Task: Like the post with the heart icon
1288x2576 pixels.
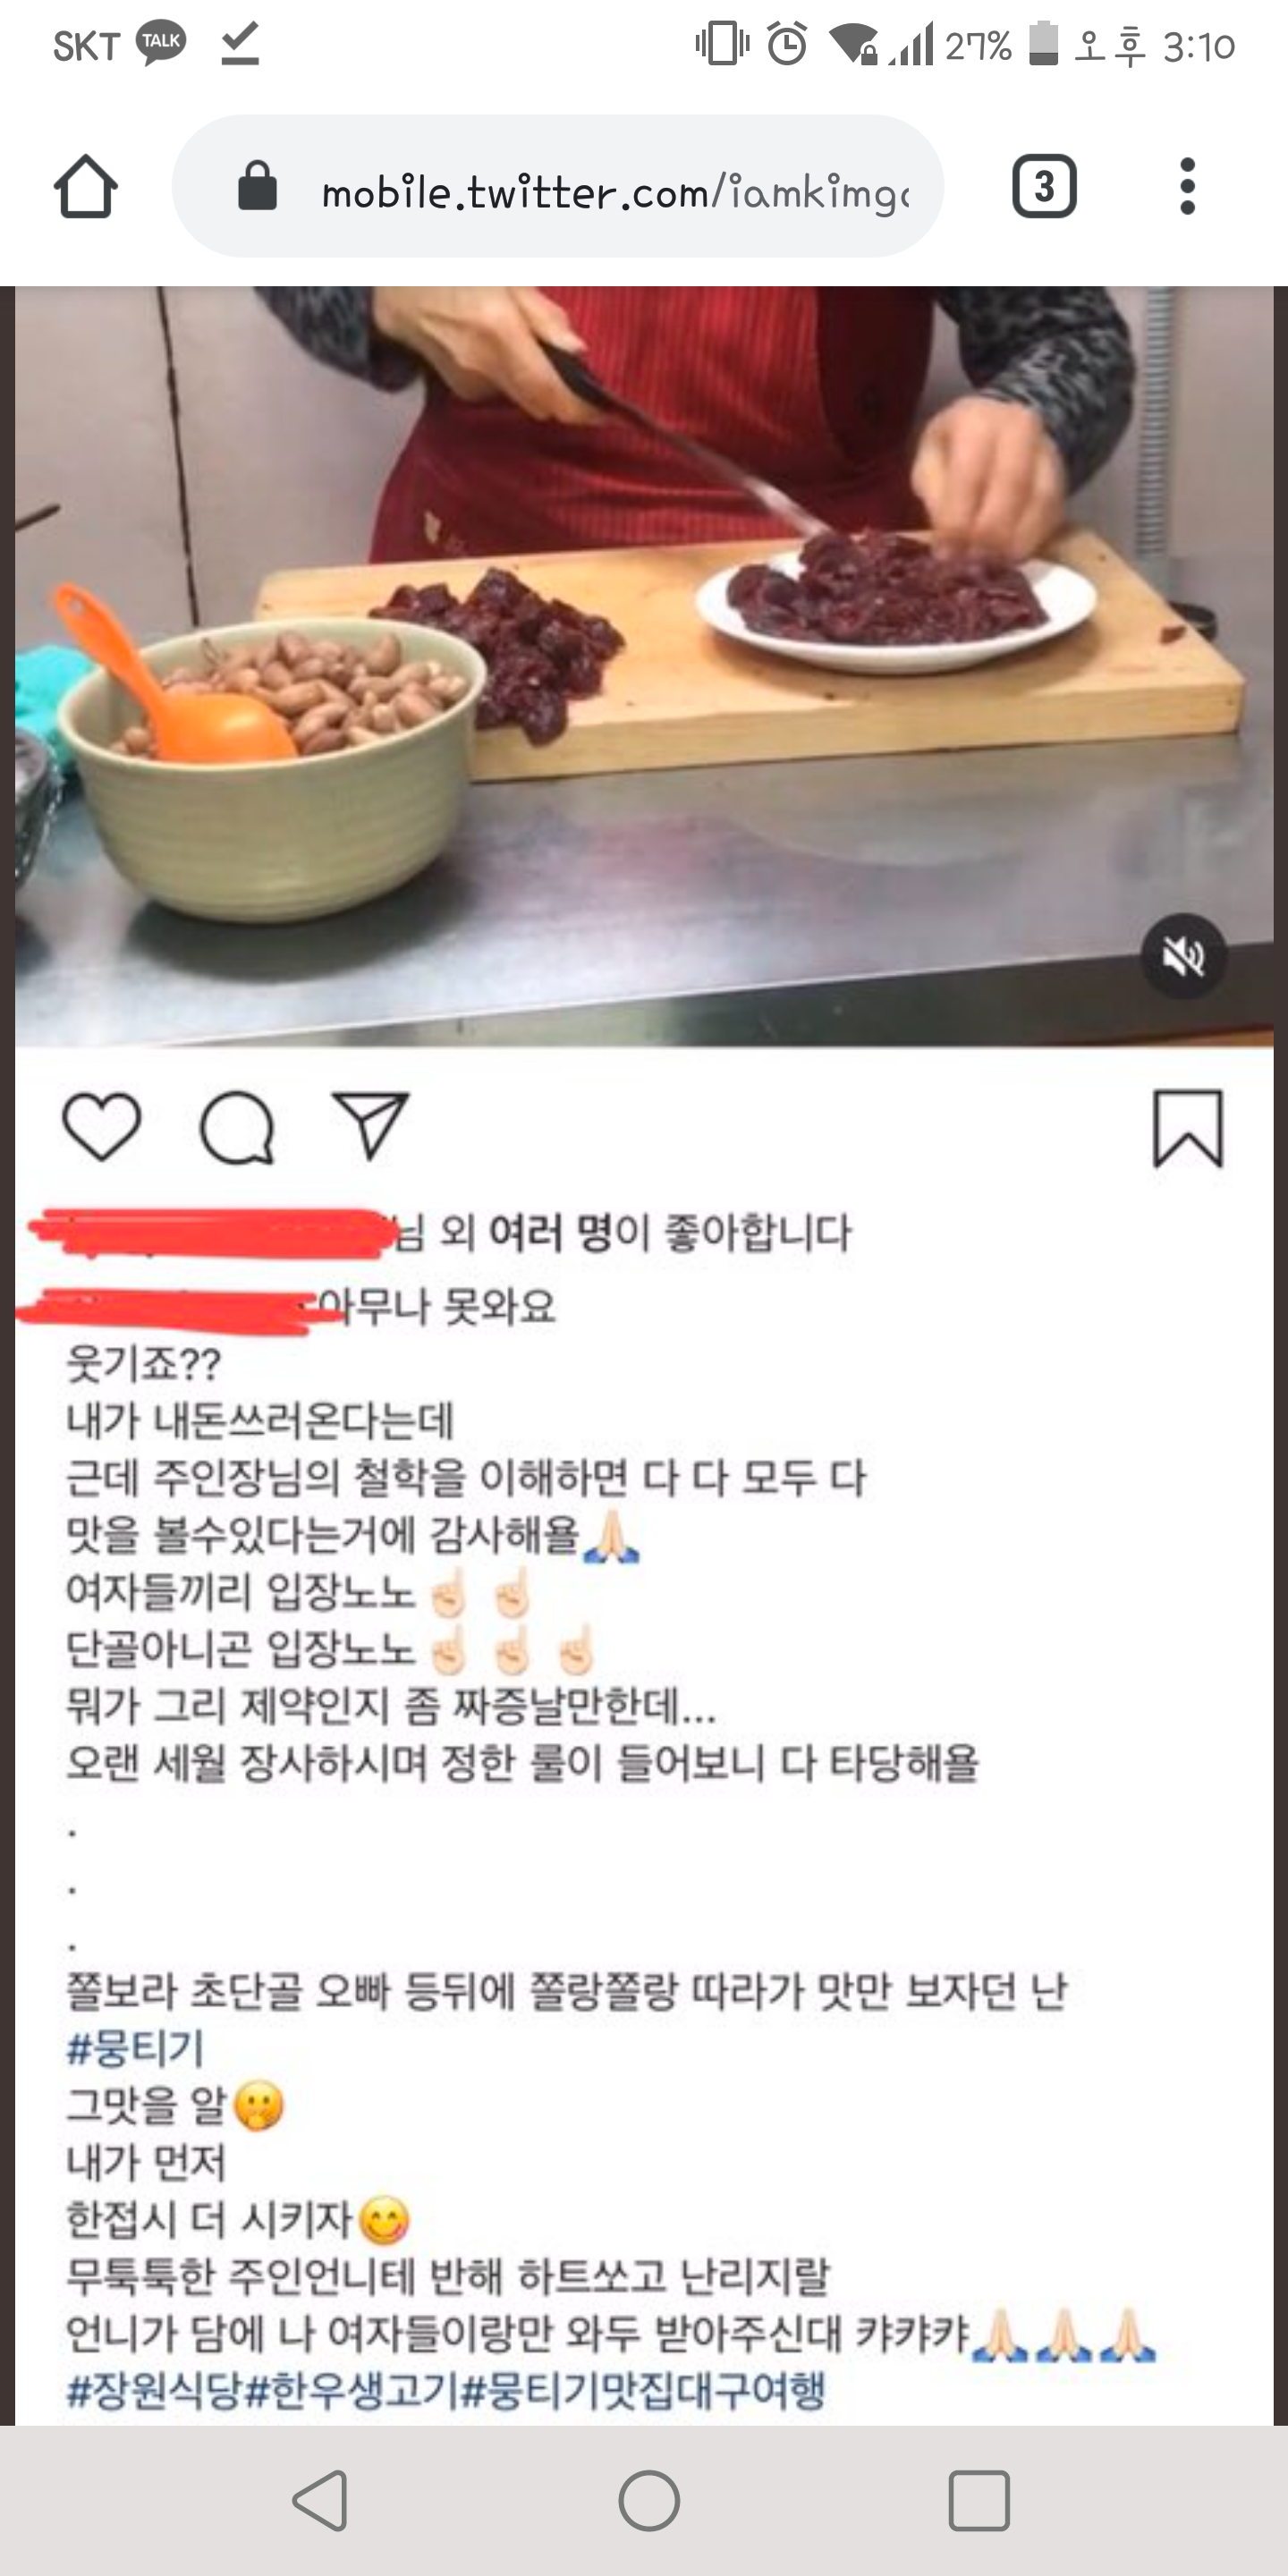Action: 101,1127
